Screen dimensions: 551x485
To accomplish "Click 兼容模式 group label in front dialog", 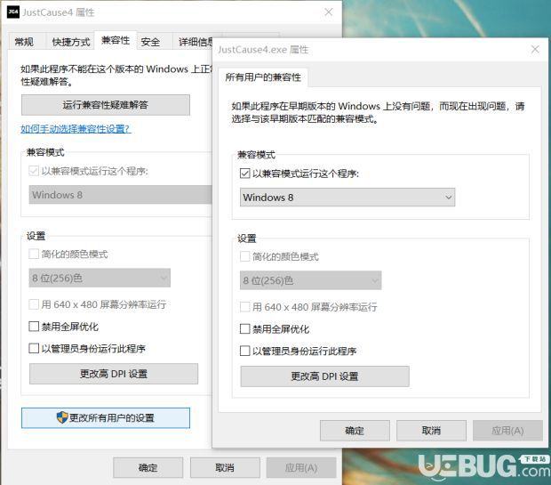I will click(256, 155).
